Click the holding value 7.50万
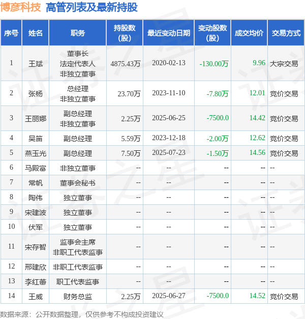 pyautogui.click(x=131, y=153)
